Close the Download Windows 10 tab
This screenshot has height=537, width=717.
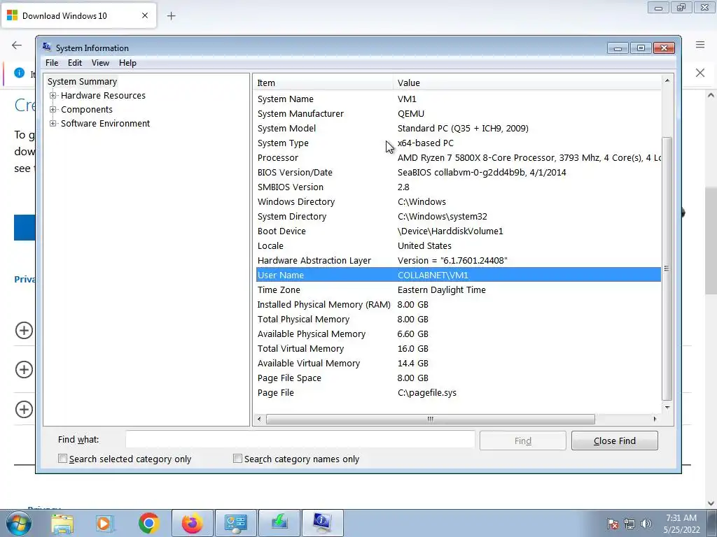(x=145, y=15)
